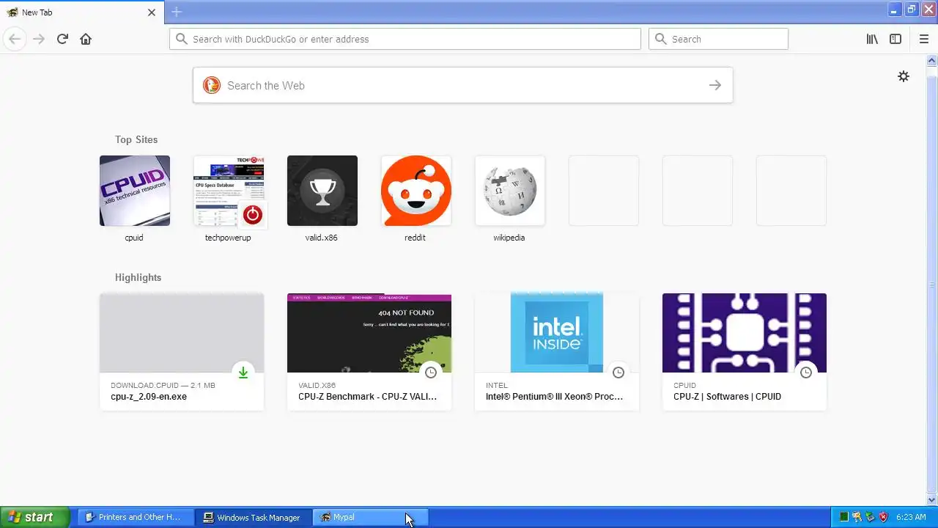Click the Search the Web box
938x528 pixels.
tap(462, 85)
